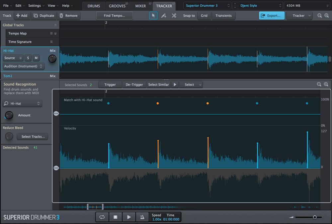This screenshot has width=332, height=224.
Task: Select the pencil draw tool
Action: point(164,16)
